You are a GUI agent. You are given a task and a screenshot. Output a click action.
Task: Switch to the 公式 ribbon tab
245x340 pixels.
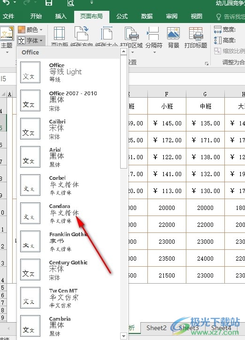pos(122,16)
